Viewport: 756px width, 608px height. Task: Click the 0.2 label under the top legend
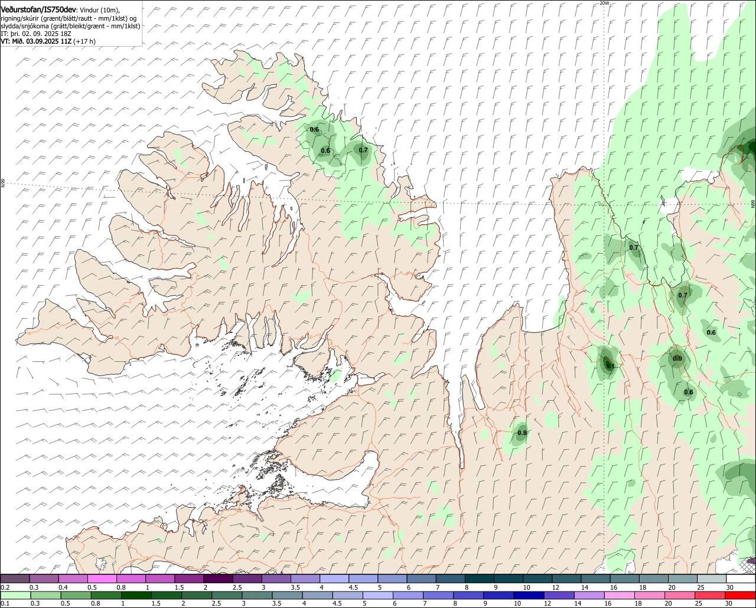click(x=5, y=587)
